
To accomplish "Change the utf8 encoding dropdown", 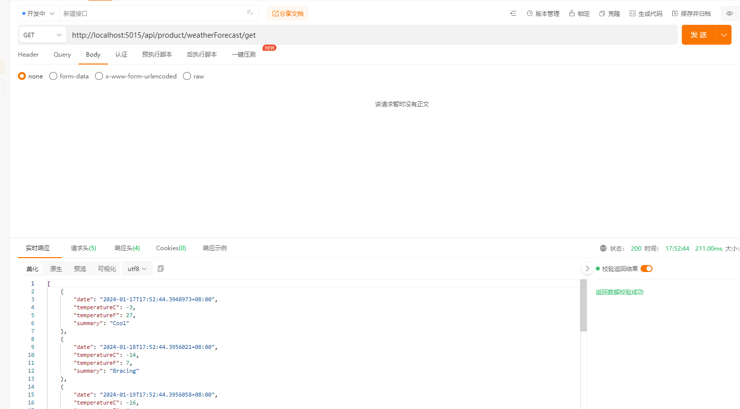I will 137,268.
